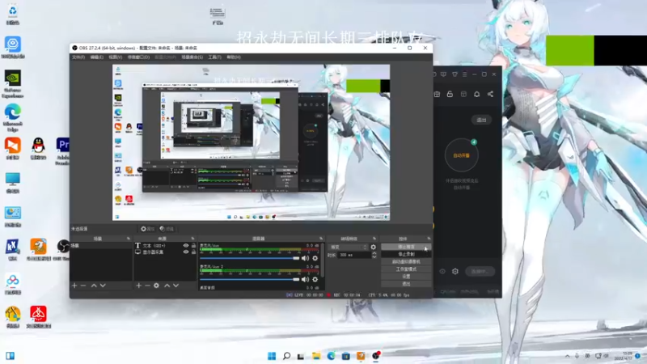Image resolution: width=647 pixels, height=364 pixels.
Task: Mute the second mixer channel via its speaker icon
Action: [x=306, y=279]
